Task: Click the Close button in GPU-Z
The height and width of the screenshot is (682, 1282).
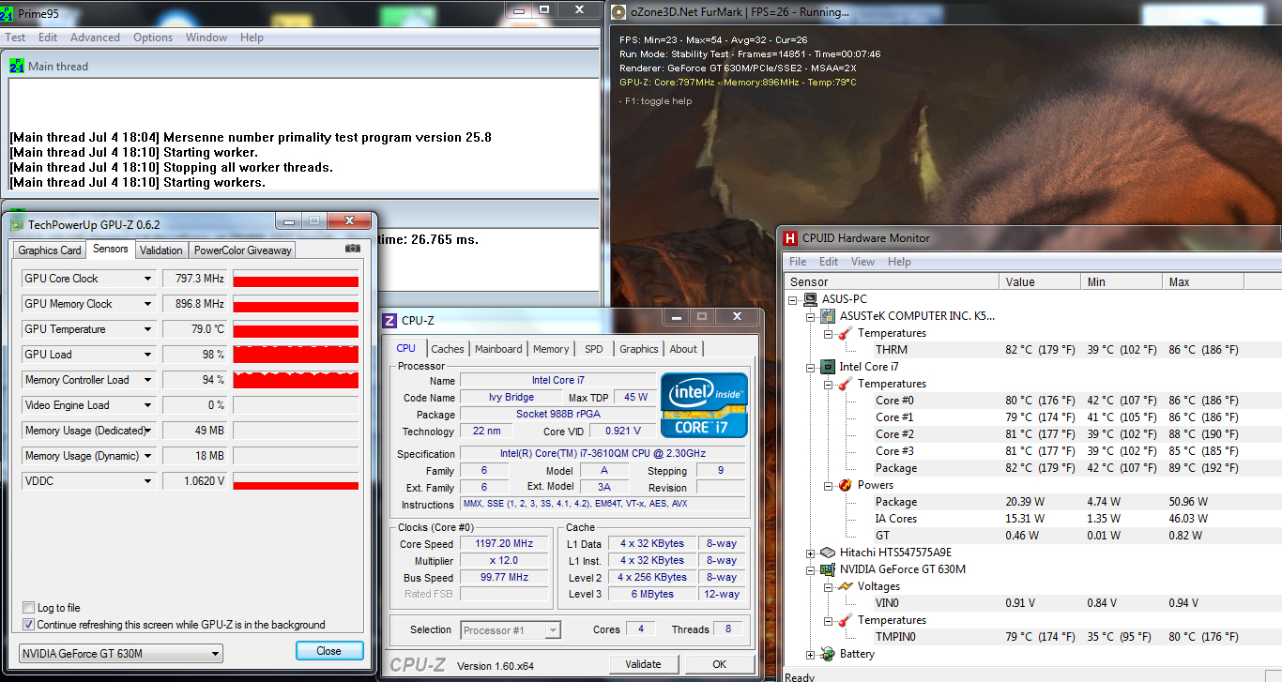Action: [329, 651]
